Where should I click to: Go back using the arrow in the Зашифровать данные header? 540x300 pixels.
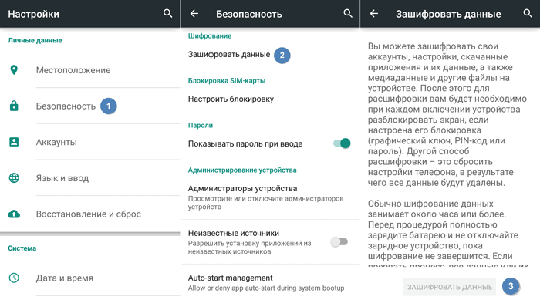(x=374, y=13)
